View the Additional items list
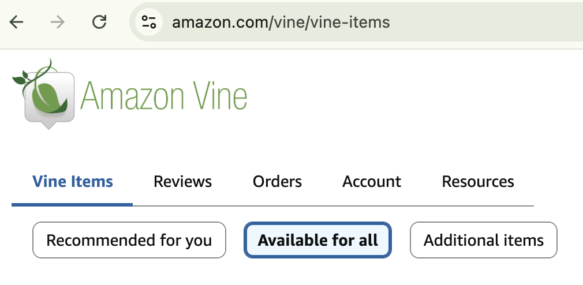 pyautogui.click(x=484, y=240)
